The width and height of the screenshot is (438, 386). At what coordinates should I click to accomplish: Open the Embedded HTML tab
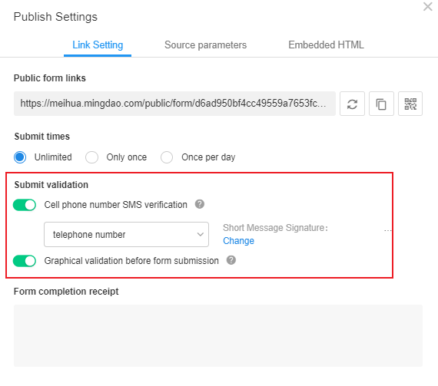(x=326, y=45)
